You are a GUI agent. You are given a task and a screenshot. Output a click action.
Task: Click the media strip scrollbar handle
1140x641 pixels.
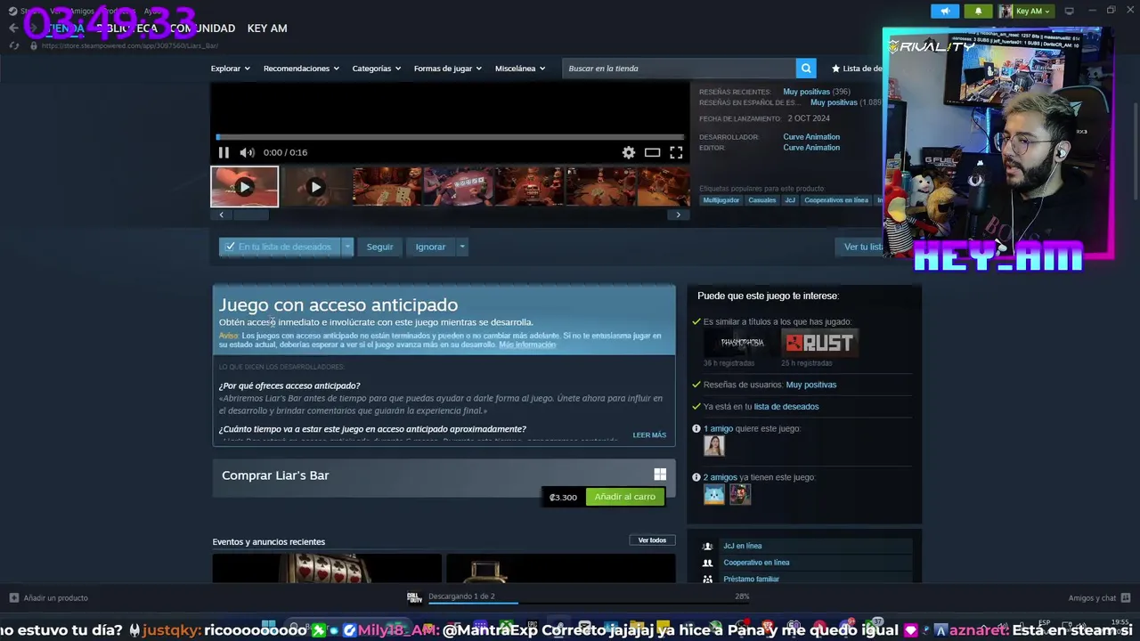[250, 215]
